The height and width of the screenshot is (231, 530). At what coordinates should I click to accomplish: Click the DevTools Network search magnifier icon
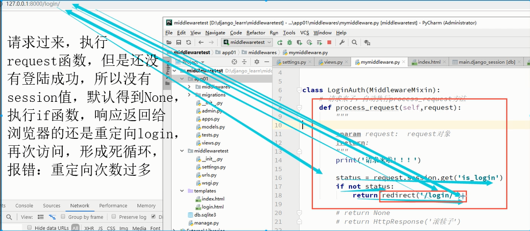9,217
